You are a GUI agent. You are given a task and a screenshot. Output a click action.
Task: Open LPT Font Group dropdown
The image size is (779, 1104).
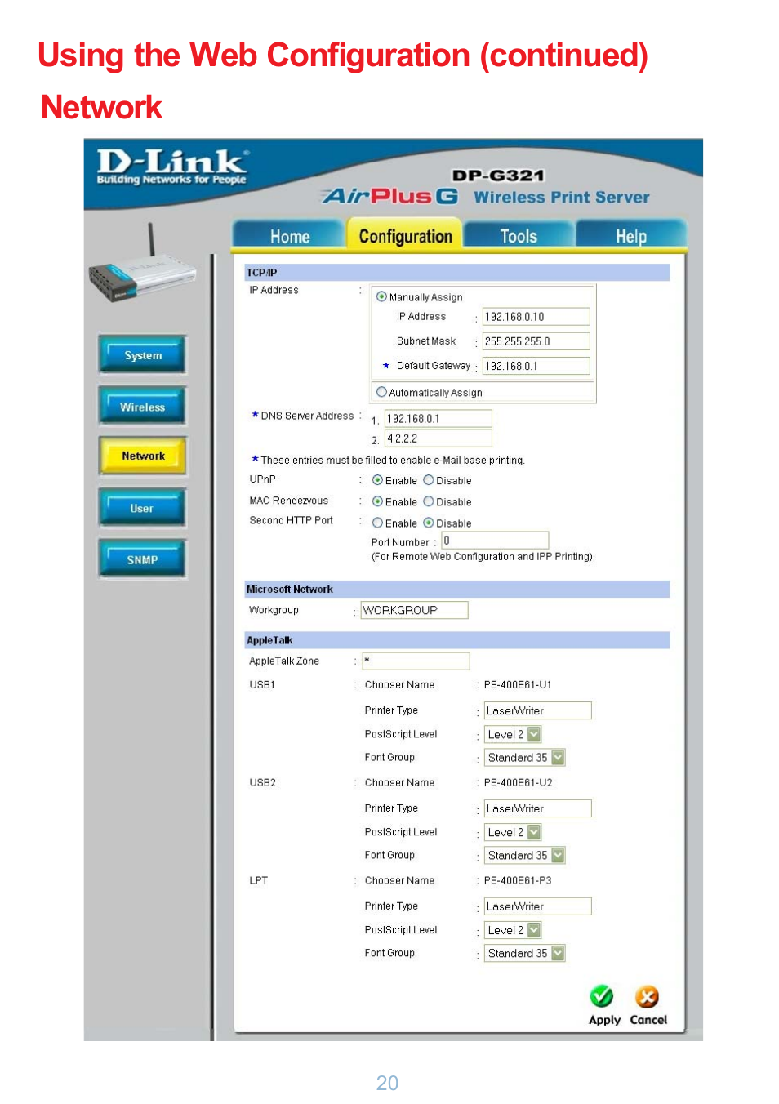(525, 953)
